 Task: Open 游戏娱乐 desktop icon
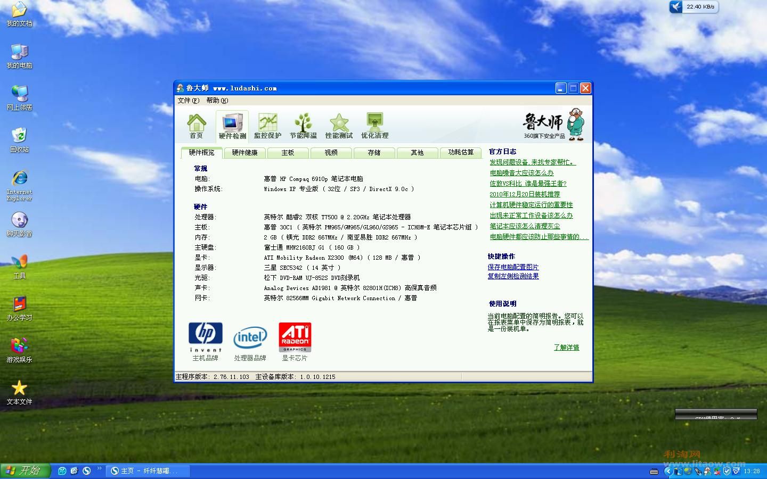click(x=19, y=351)
